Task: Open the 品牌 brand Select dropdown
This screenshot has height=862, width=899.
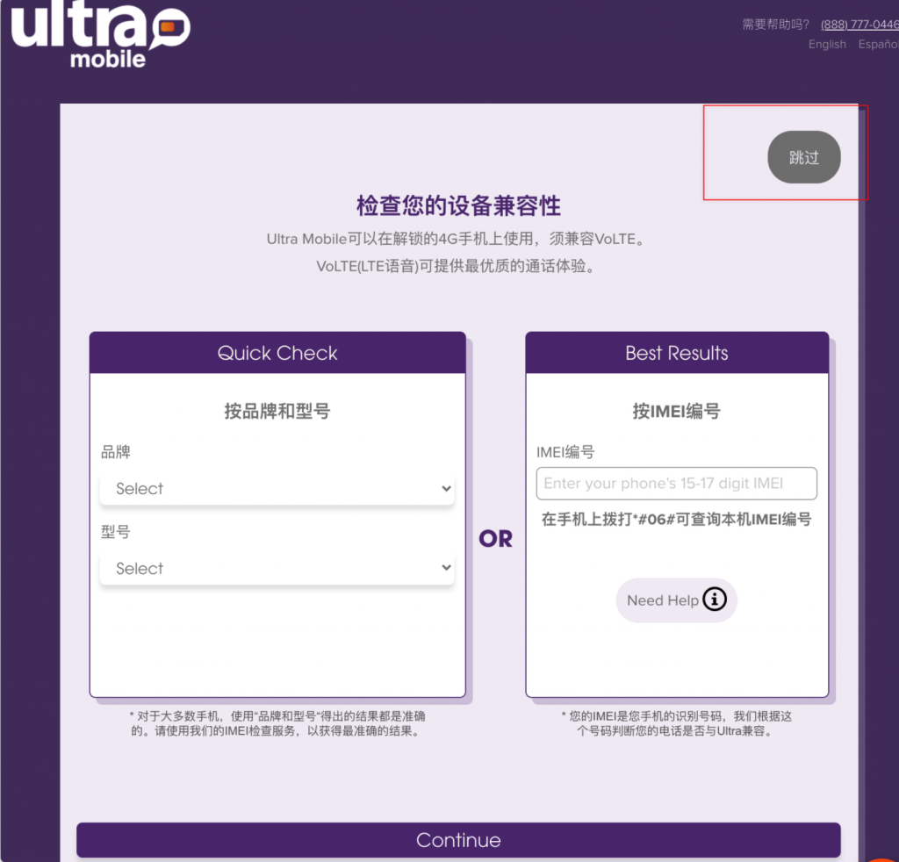Action: (x=277, y=488)
